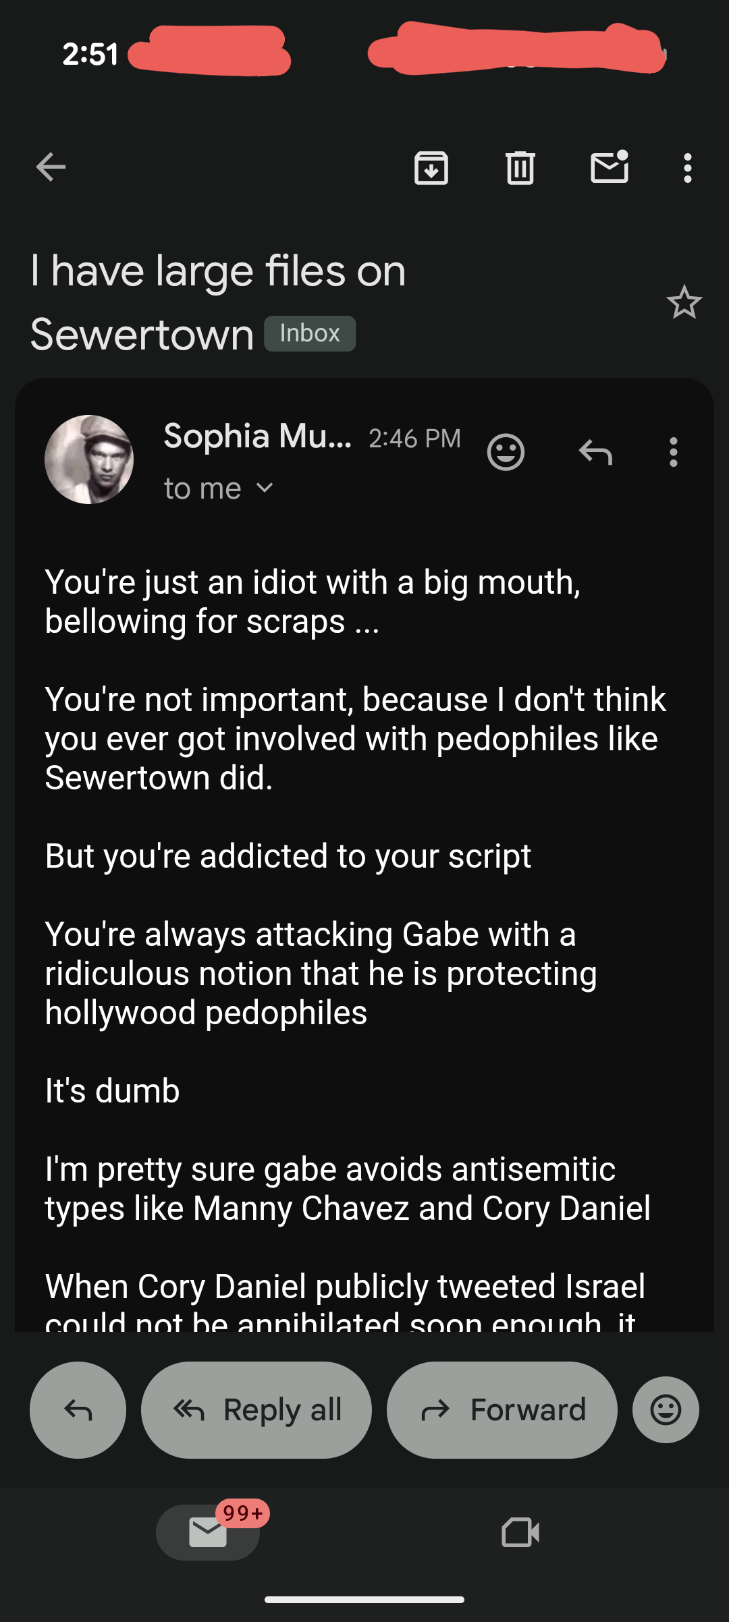This screenshot has height=1622, width=729.
Task: Delete the email with trash icon
Action: tap(520, 168)
